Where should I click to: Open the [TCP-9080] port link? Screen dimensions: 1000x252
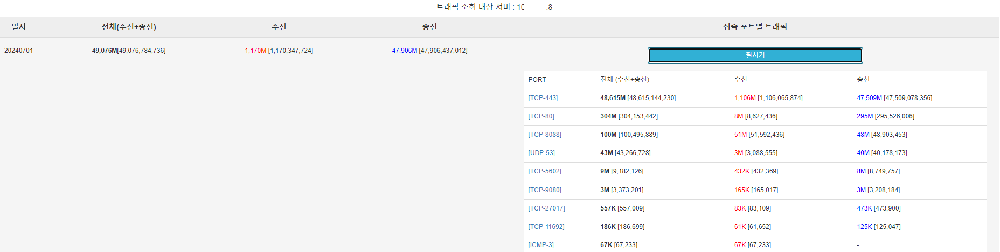[545, 190]
